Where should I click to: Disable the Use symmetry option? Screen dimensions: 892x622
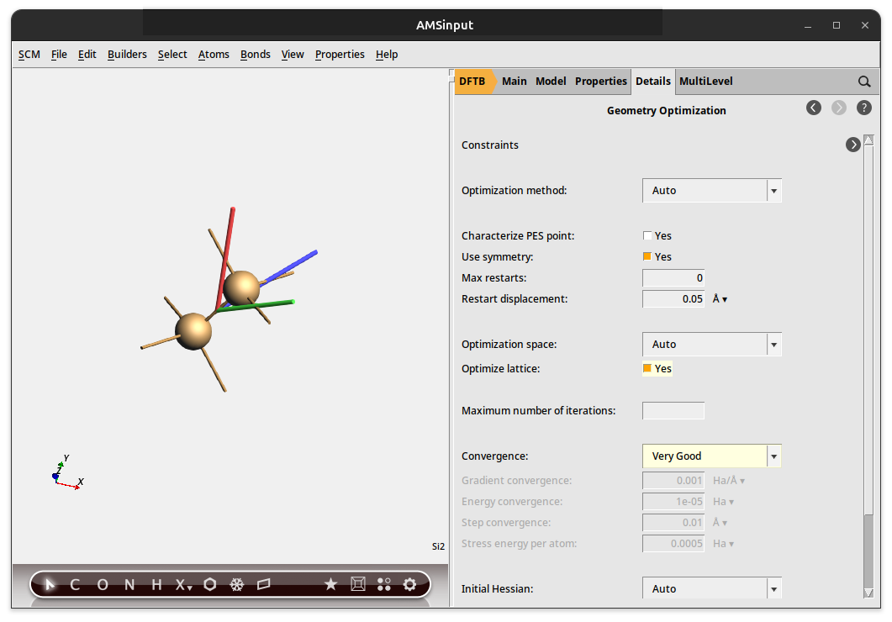(647, 256)
